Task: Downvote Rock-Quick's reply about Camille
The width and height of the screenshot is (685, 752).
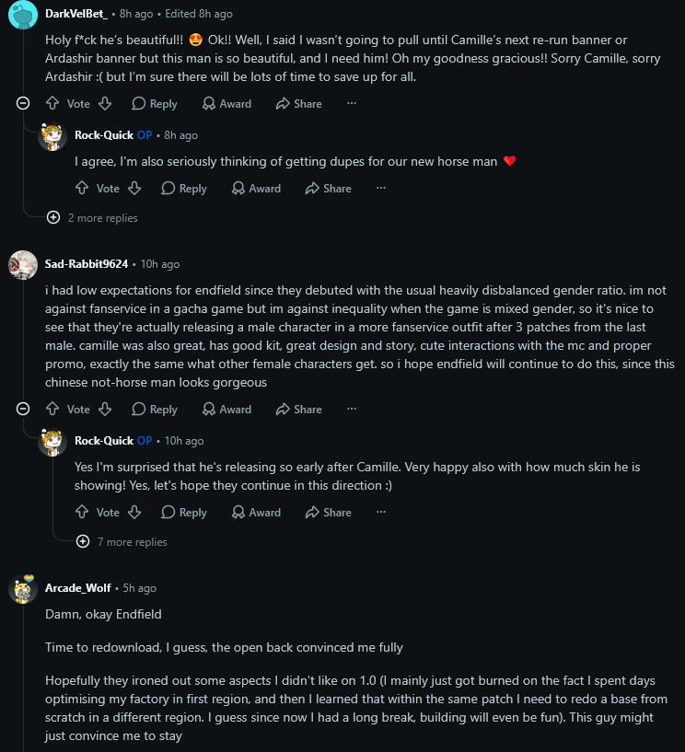Action: [134, 512]
